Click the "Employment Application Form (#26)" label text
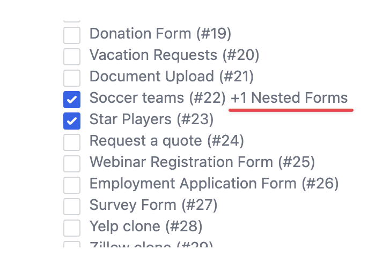383x272 pixels. pyautogui.click(x=214, y=184)
